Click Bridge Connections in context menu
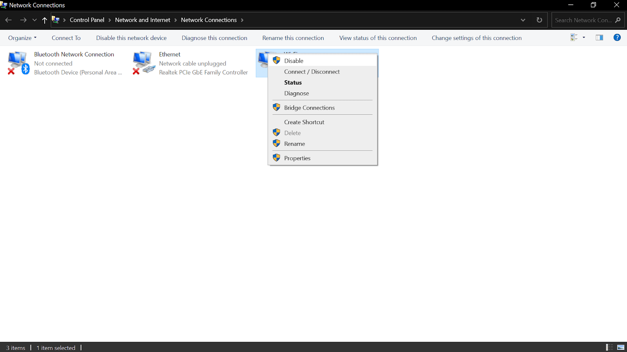 pos(309,108)
